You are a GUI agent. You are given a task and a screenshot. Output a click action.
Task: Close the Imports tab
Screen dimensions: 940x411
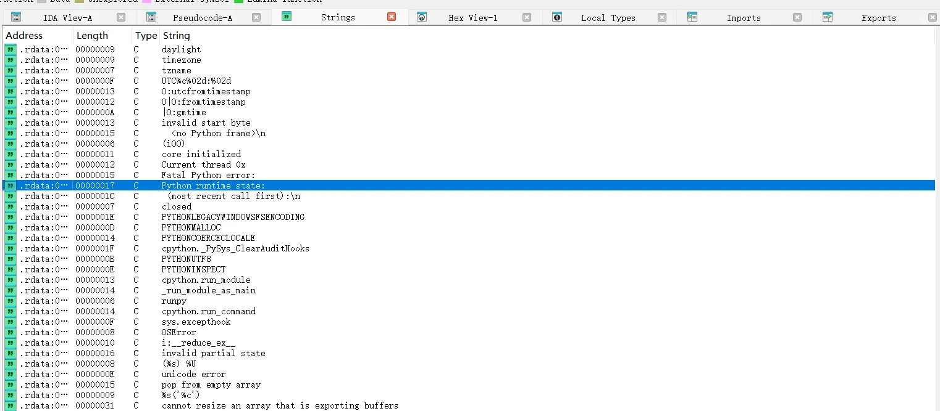797,17
